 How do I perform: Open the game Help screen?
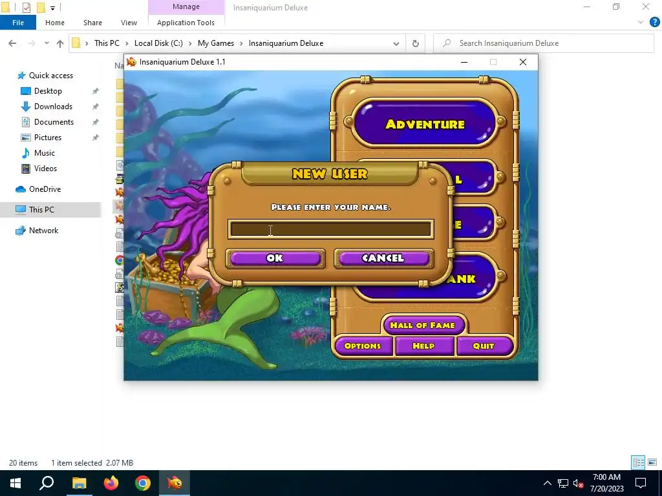(423, 346)
